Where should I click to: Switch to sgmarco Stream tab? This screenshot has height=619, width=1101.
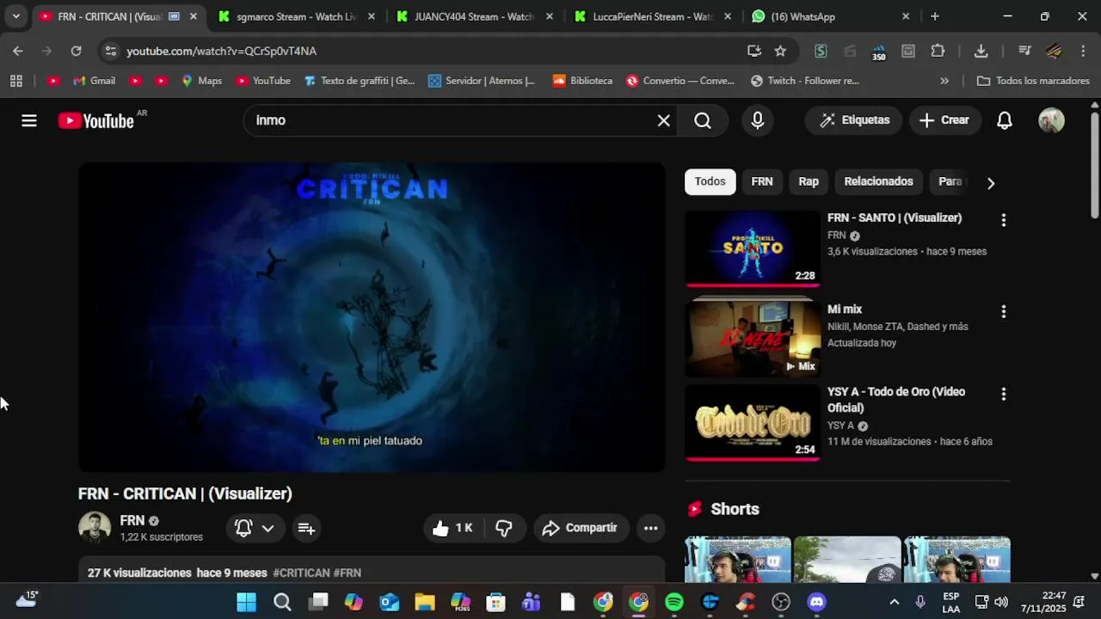(295, 16)
